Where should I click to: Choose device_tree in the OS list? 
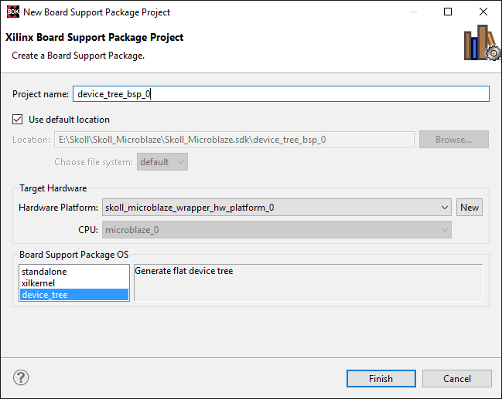[45, 295]
